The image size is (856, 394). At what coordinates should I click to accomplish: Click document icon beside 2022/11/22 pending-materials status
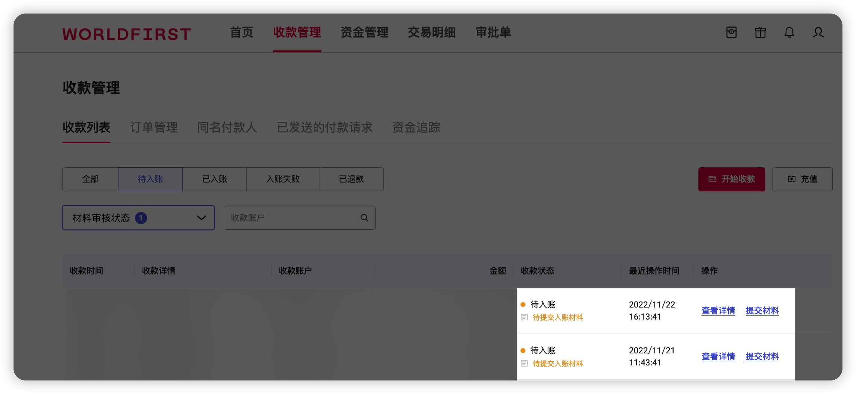click(x=524, y=317)
